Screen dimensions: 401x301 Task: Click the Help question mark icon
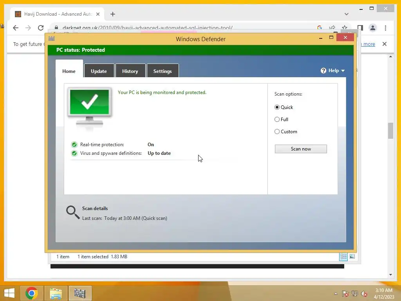[x=323, y=71]
